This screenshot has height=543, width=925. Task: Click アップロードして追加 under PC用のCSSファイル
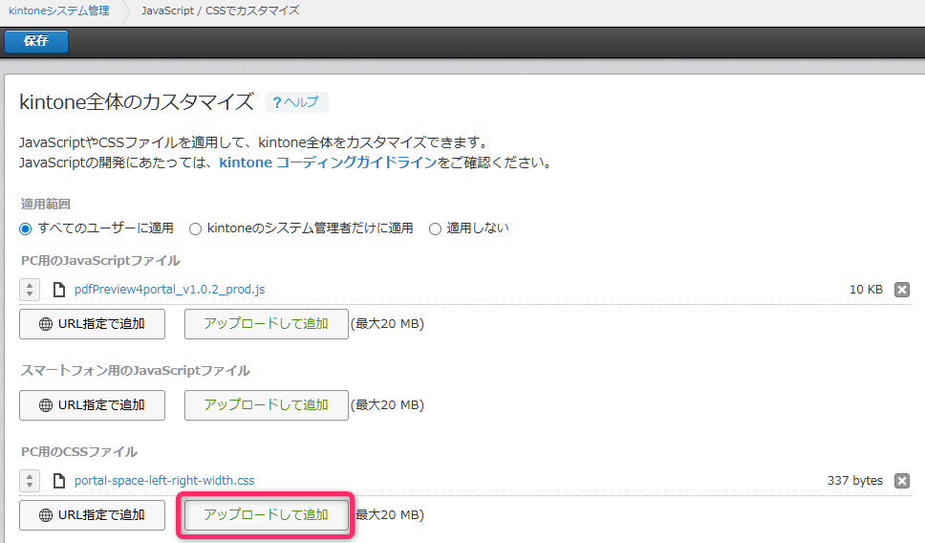click(266, 515)
